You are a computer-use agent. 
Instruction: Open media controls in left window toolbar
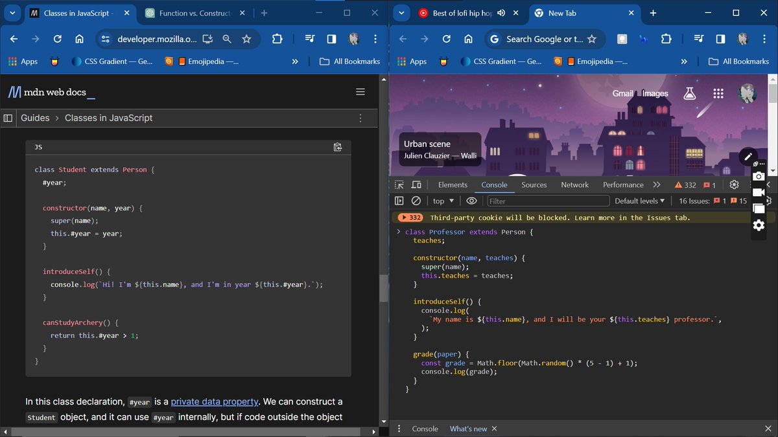click(x=309, y=39)
